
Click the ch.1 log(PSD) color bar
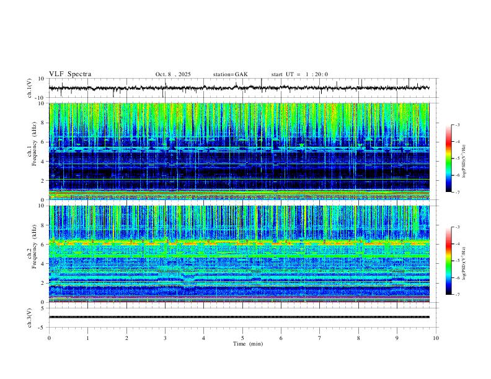448,159
